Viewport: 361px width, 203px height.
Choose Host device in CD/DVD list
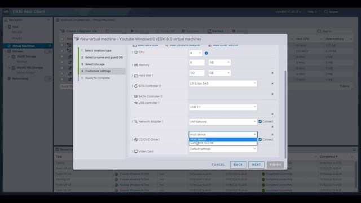pyautogui.click(x=223, y=139)
